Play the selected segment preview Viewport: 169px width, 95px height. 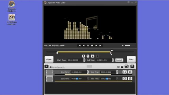click(92, 56)
